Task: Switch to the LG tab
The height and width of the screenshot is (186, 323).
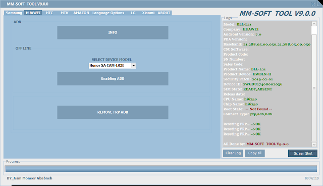Action: point(133,13)
